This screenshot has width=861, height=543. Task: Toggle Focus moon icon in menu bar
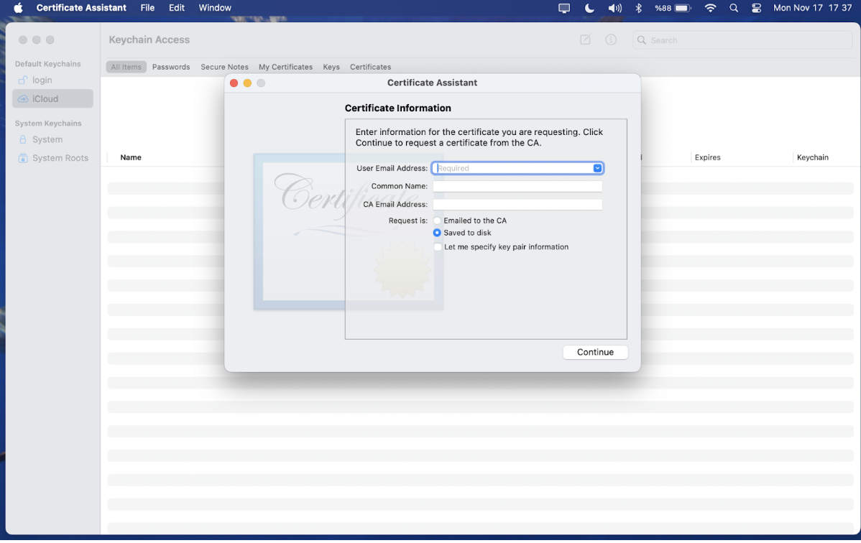(x=589, y=8)
